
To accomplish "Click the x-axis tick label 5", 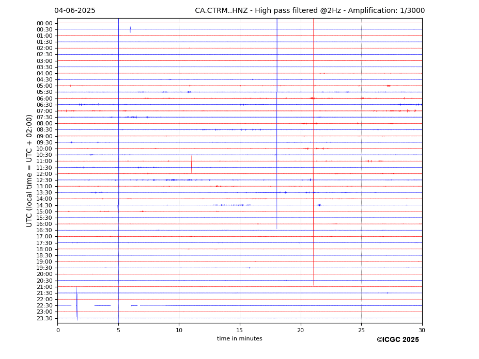I will point(118,330).
